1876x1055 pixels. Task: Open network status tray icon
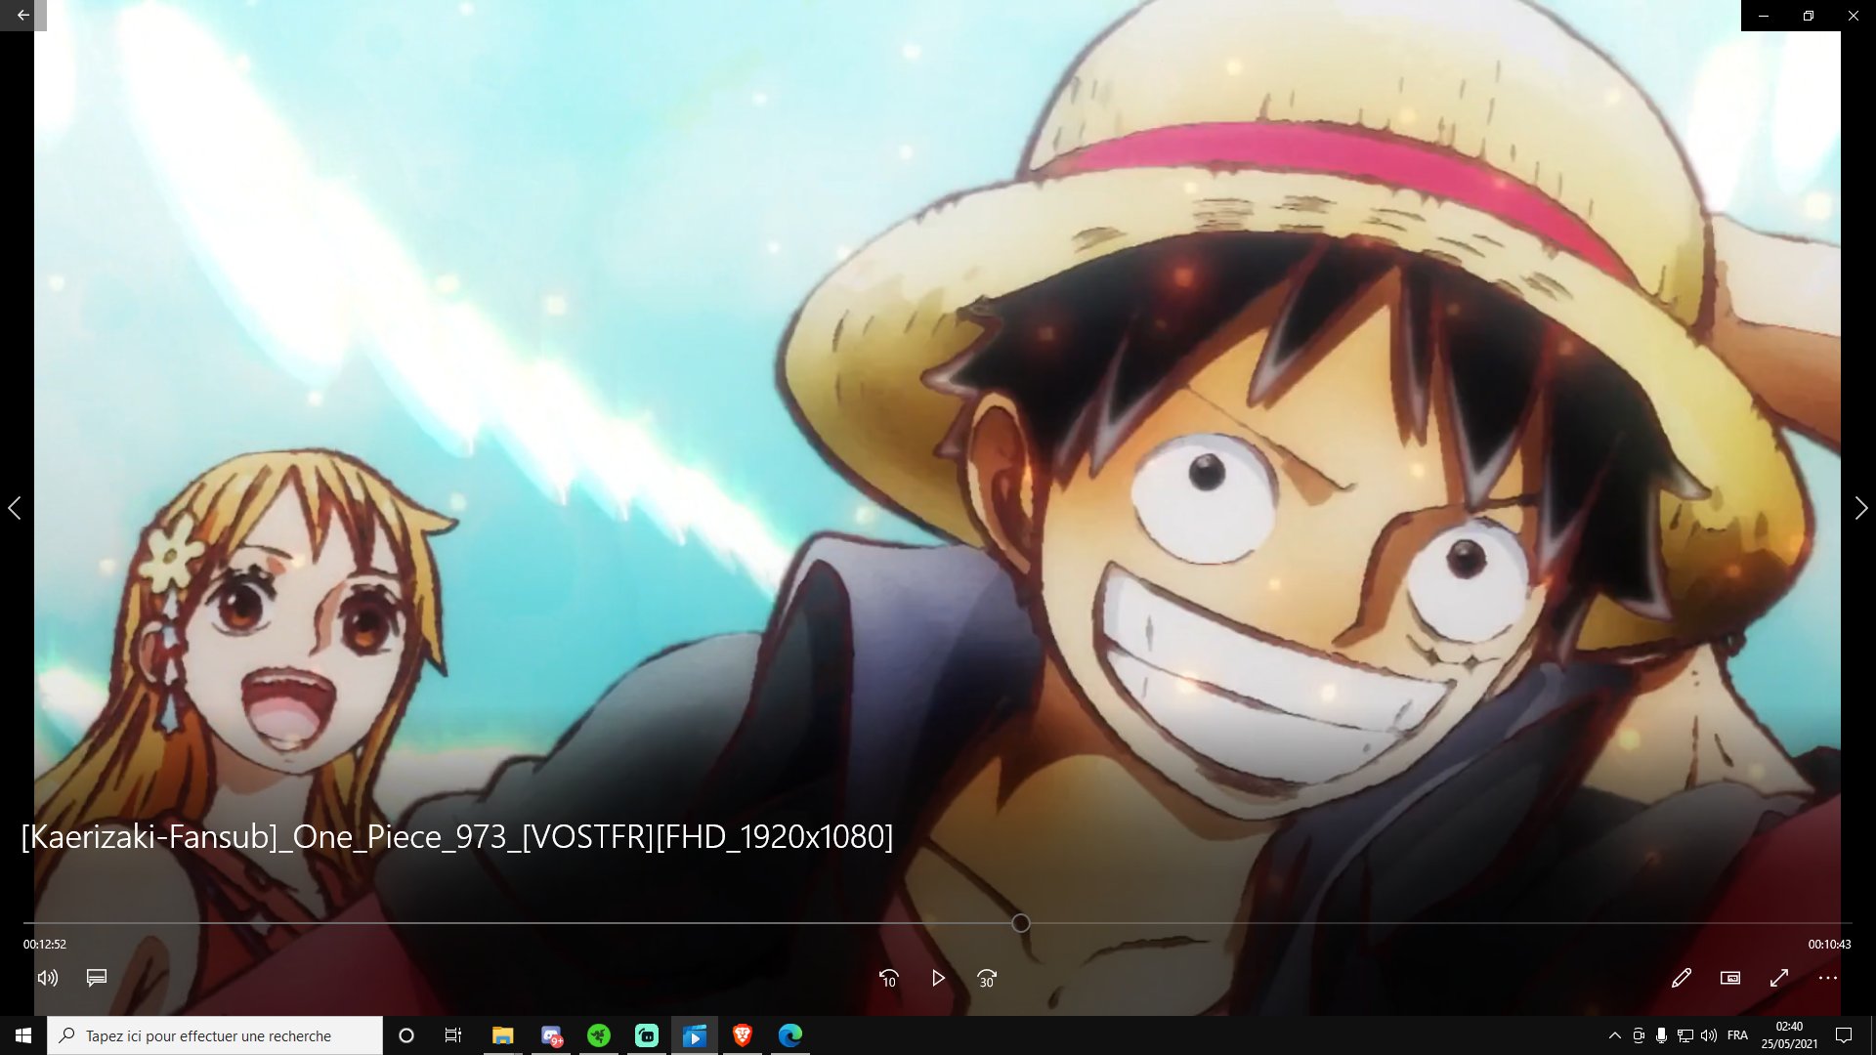(x=1684, y=1035)
